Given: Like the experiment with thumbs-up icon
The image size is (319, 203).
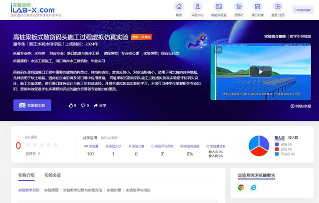Looking at the screenshot, I should (71, 105).
